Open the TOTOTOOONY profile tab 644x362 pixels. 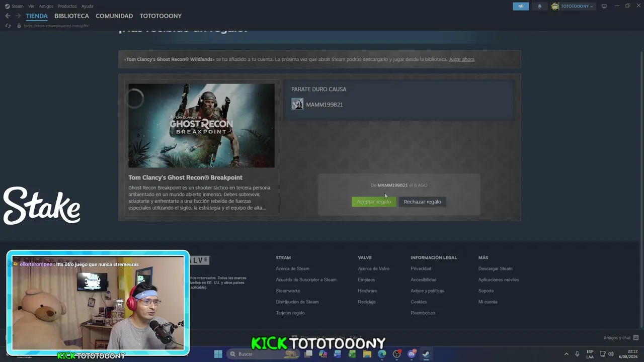pyautogui.click(x=160, y=16)
